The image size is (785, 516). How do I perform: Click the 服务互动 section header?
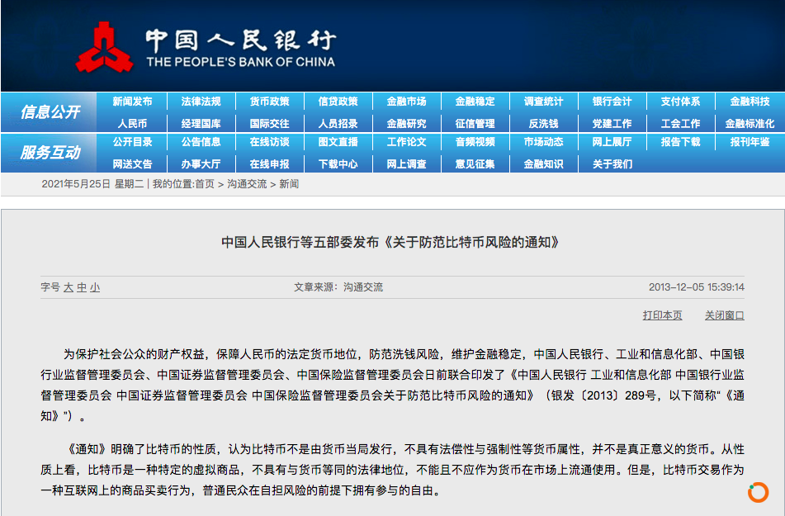tap(50, 153)
